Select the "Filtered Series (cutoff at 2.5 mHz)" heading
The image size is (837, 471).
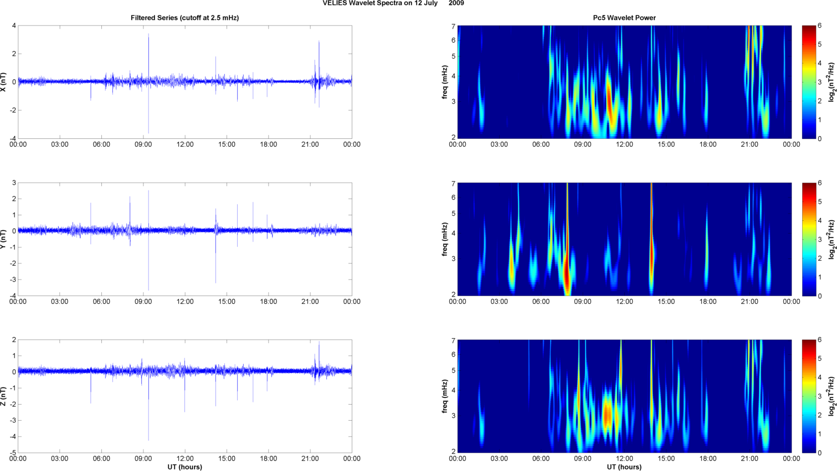pyautogui.click(x=184, y=18)
